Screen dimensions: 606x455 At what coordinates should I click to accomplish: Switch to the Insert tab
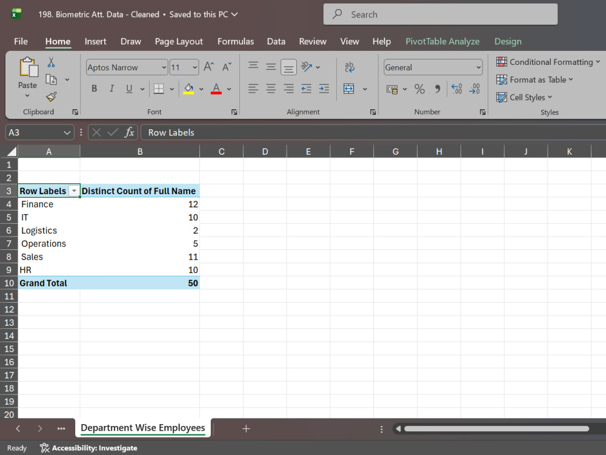[95, 41]
